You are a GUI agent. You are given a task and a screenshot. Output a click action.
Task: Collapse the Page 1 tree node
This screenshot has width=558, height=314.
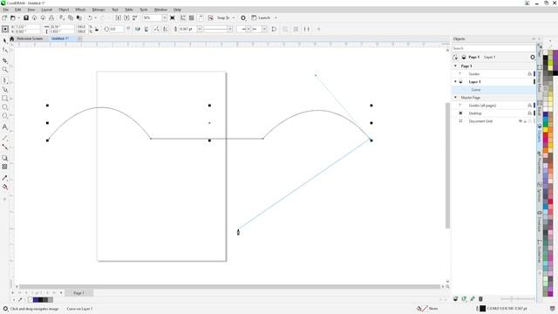click(x=455, y=66)
